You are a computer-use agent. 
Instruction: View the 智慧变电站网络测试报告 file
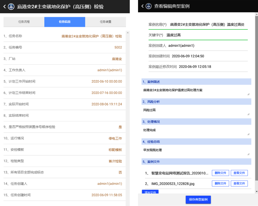239,173
